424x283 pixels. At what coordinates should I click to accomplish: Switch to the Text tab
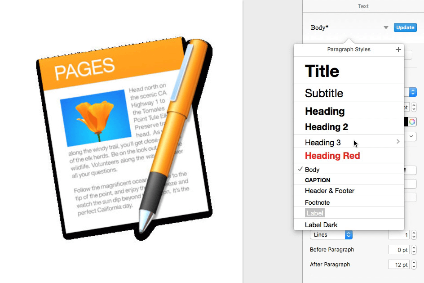(x=363, y=6)
